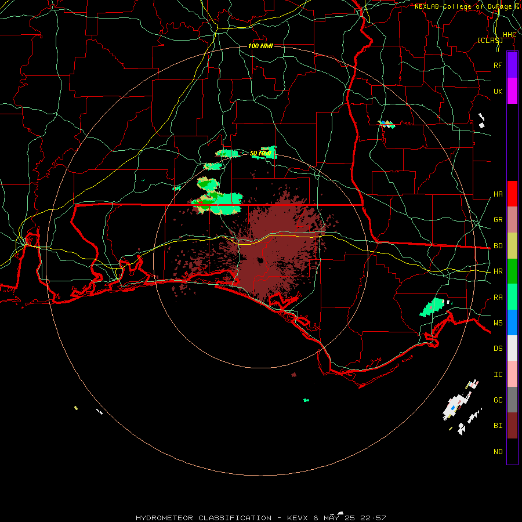Click the blue WS legend color swatch
522x522 pixels.
click(x=512, y=322)
